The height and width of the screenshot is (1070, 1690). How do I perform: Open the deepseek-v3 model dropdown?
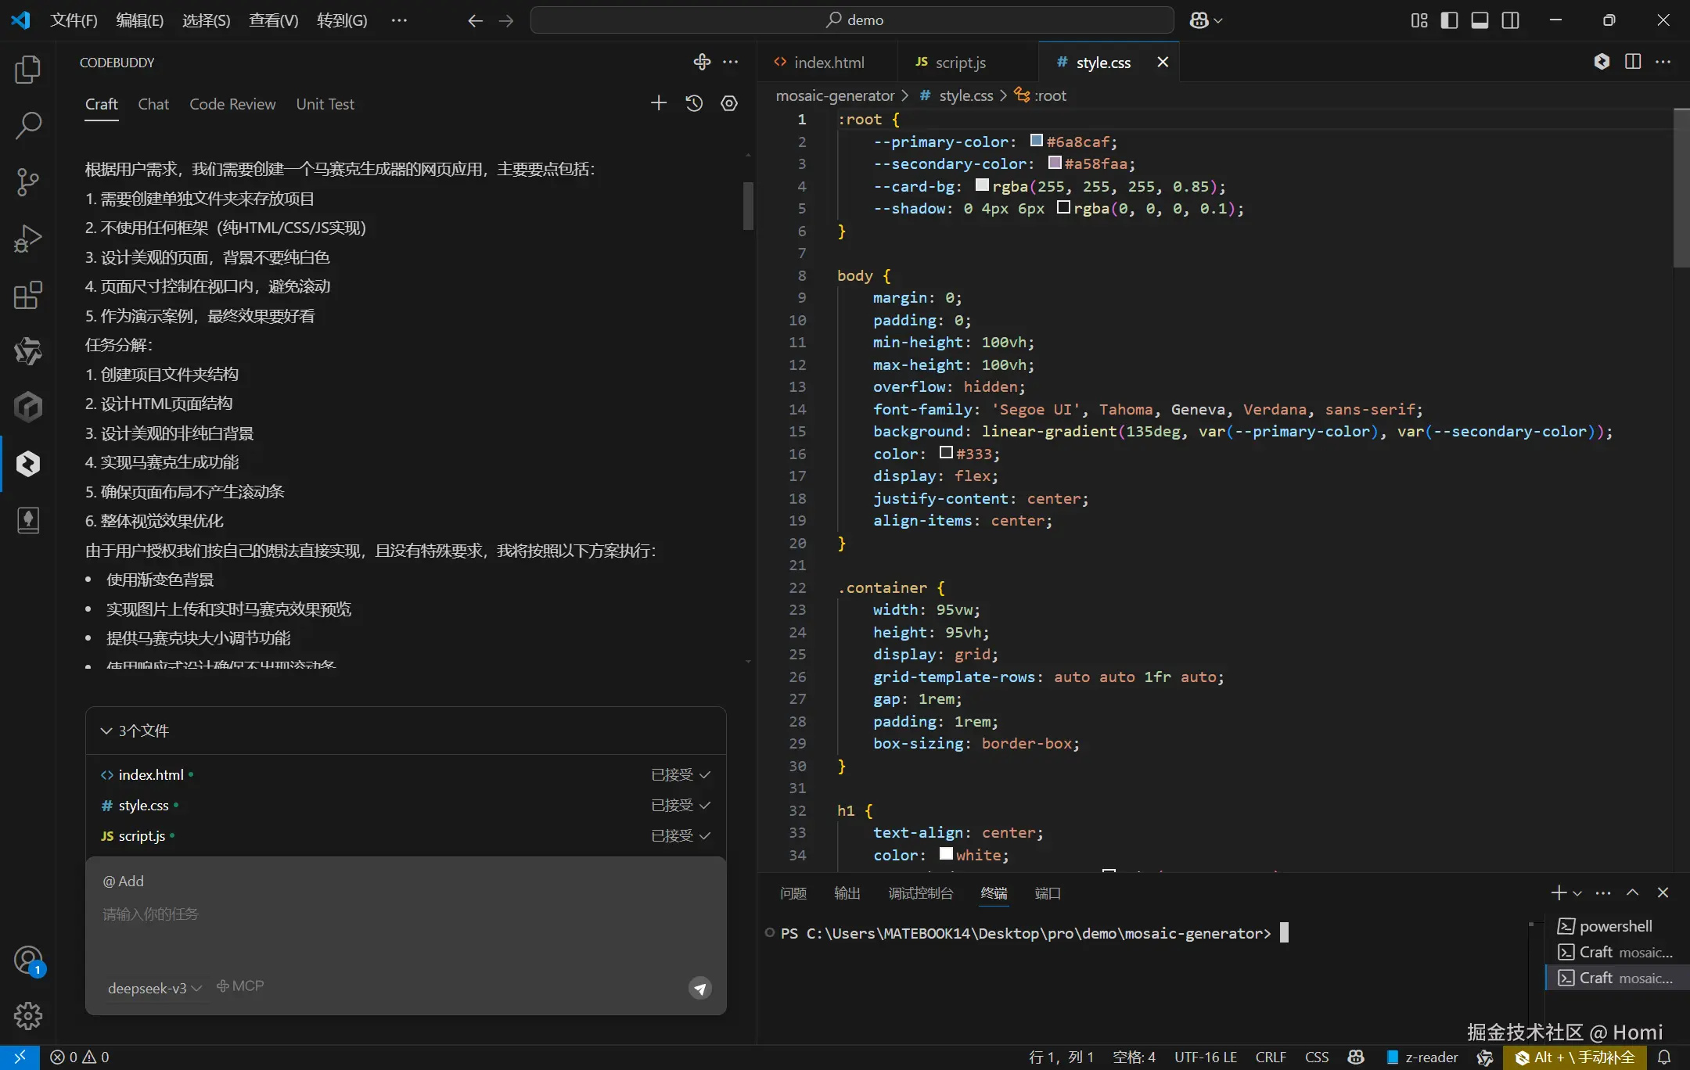coord(155,988)
